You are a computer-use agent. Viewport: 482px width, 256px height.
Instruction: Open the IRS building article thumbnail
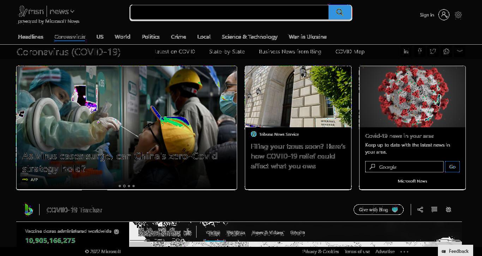pyautogui.click(x=298, y=96)
